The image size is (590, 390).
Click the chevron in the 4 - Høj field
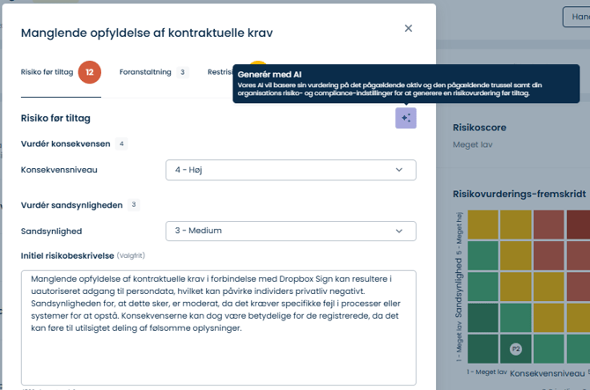point(399,169)
